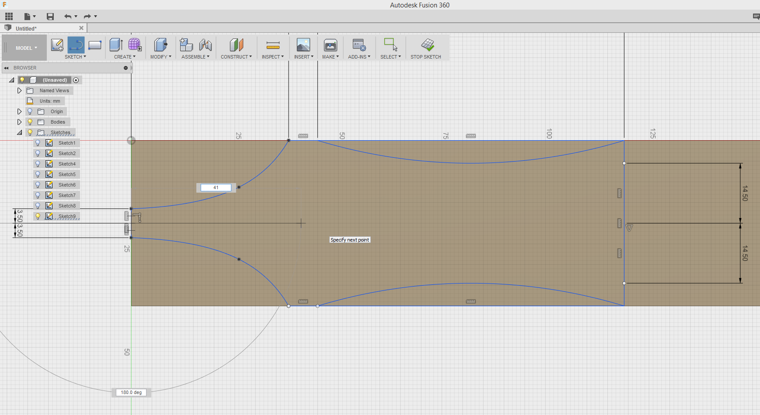Open the comments icon at top right
Viewport: 760px width, 415px height.
(756, 17)
